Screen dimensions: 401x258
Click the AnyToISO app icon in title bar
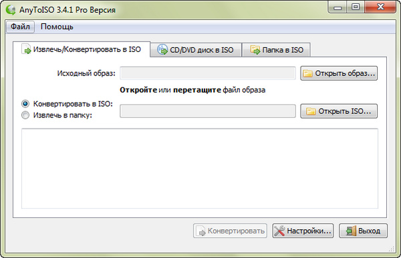[x=11, y=10]
